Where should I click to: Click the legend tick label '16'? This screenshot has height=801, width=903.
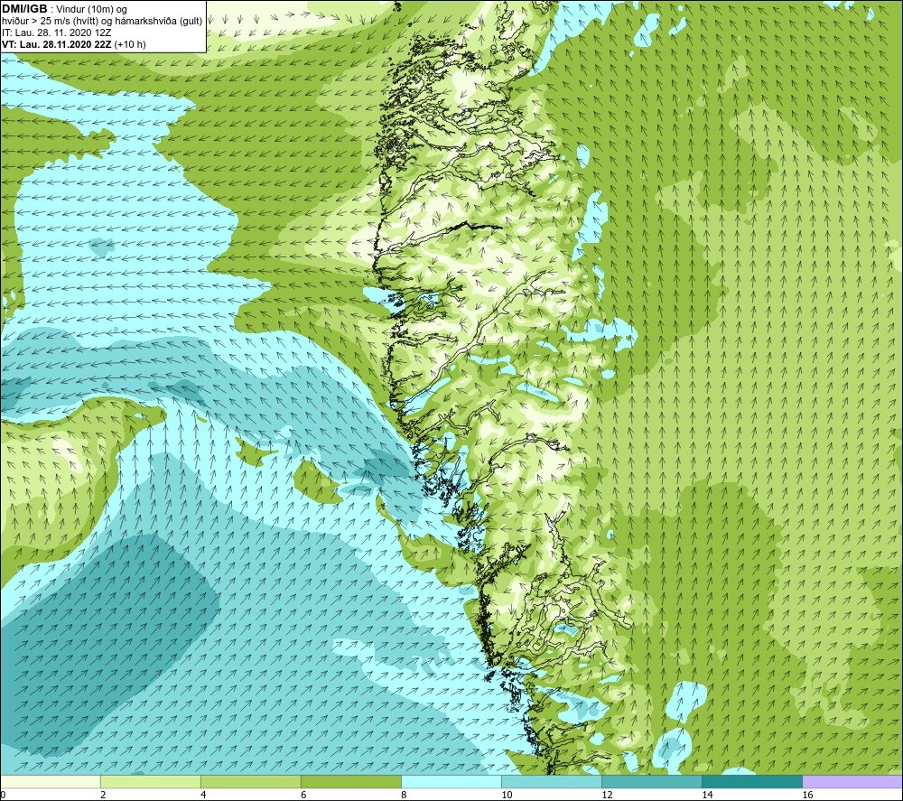pyautogui.click(x=807, y=795)
